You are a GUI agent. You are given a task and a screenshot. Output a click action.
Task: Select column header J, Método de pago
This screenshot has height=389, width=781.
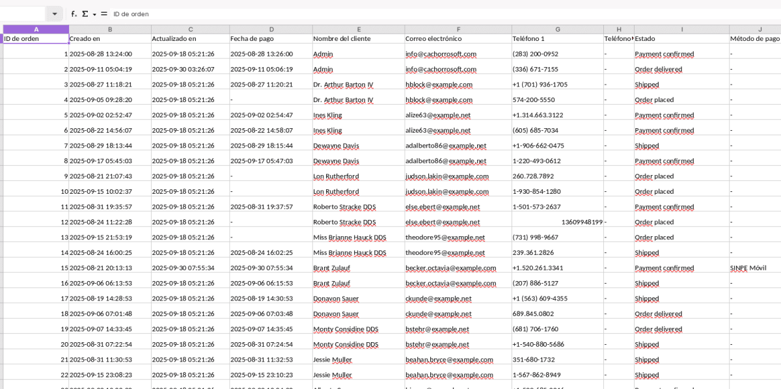tap(760, 29)
